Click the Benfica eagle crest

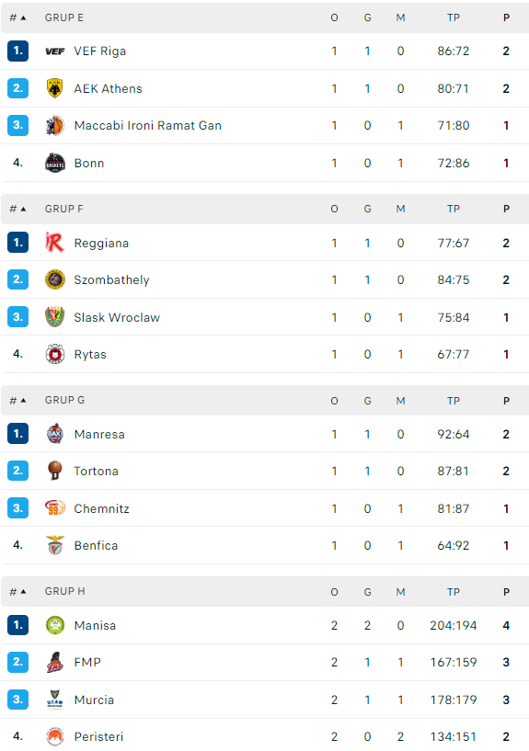tap(54, 545)
